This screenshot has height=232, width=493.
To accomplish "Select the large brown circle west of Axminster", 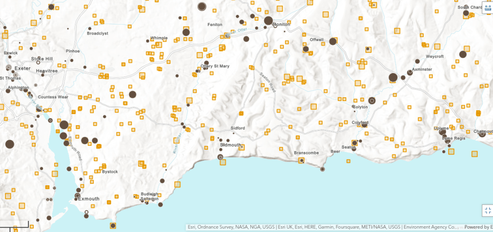I will (x=393, y=77).
